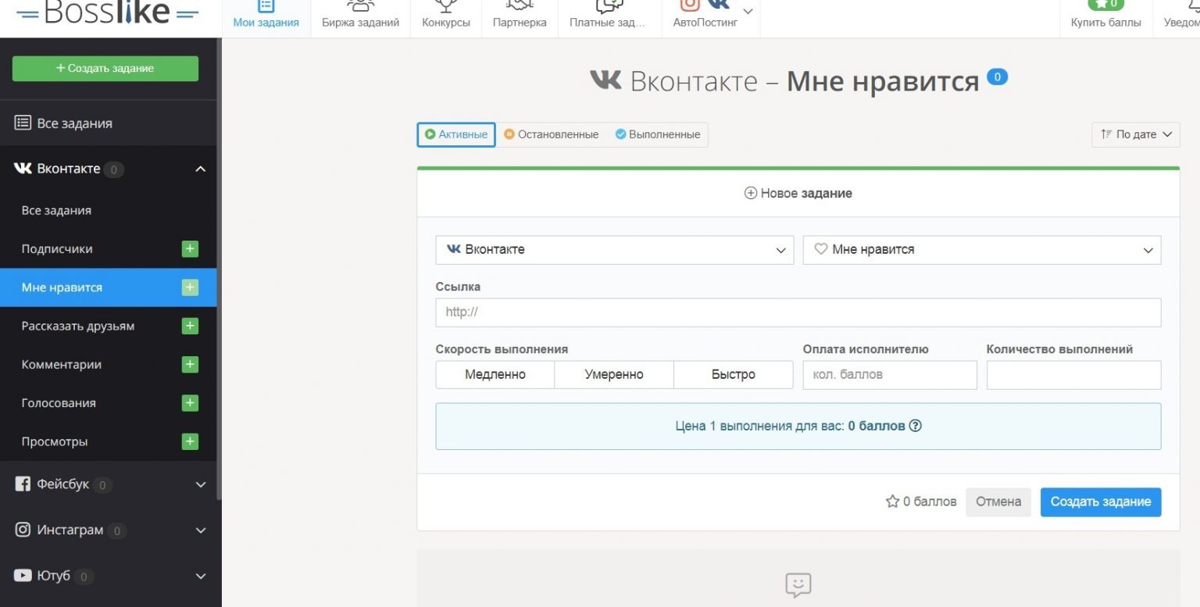Show Активные tasks filter
The height and width of the screenshot is (607, 1200).
pos(456,134)
